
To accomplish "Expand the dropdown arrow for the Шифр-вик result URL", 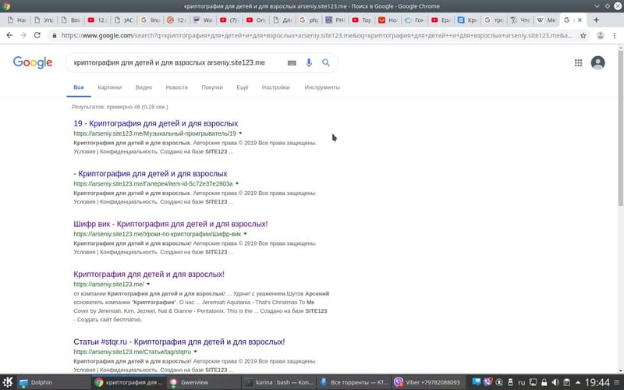I will pyautogui.click(x=245, y=233).
